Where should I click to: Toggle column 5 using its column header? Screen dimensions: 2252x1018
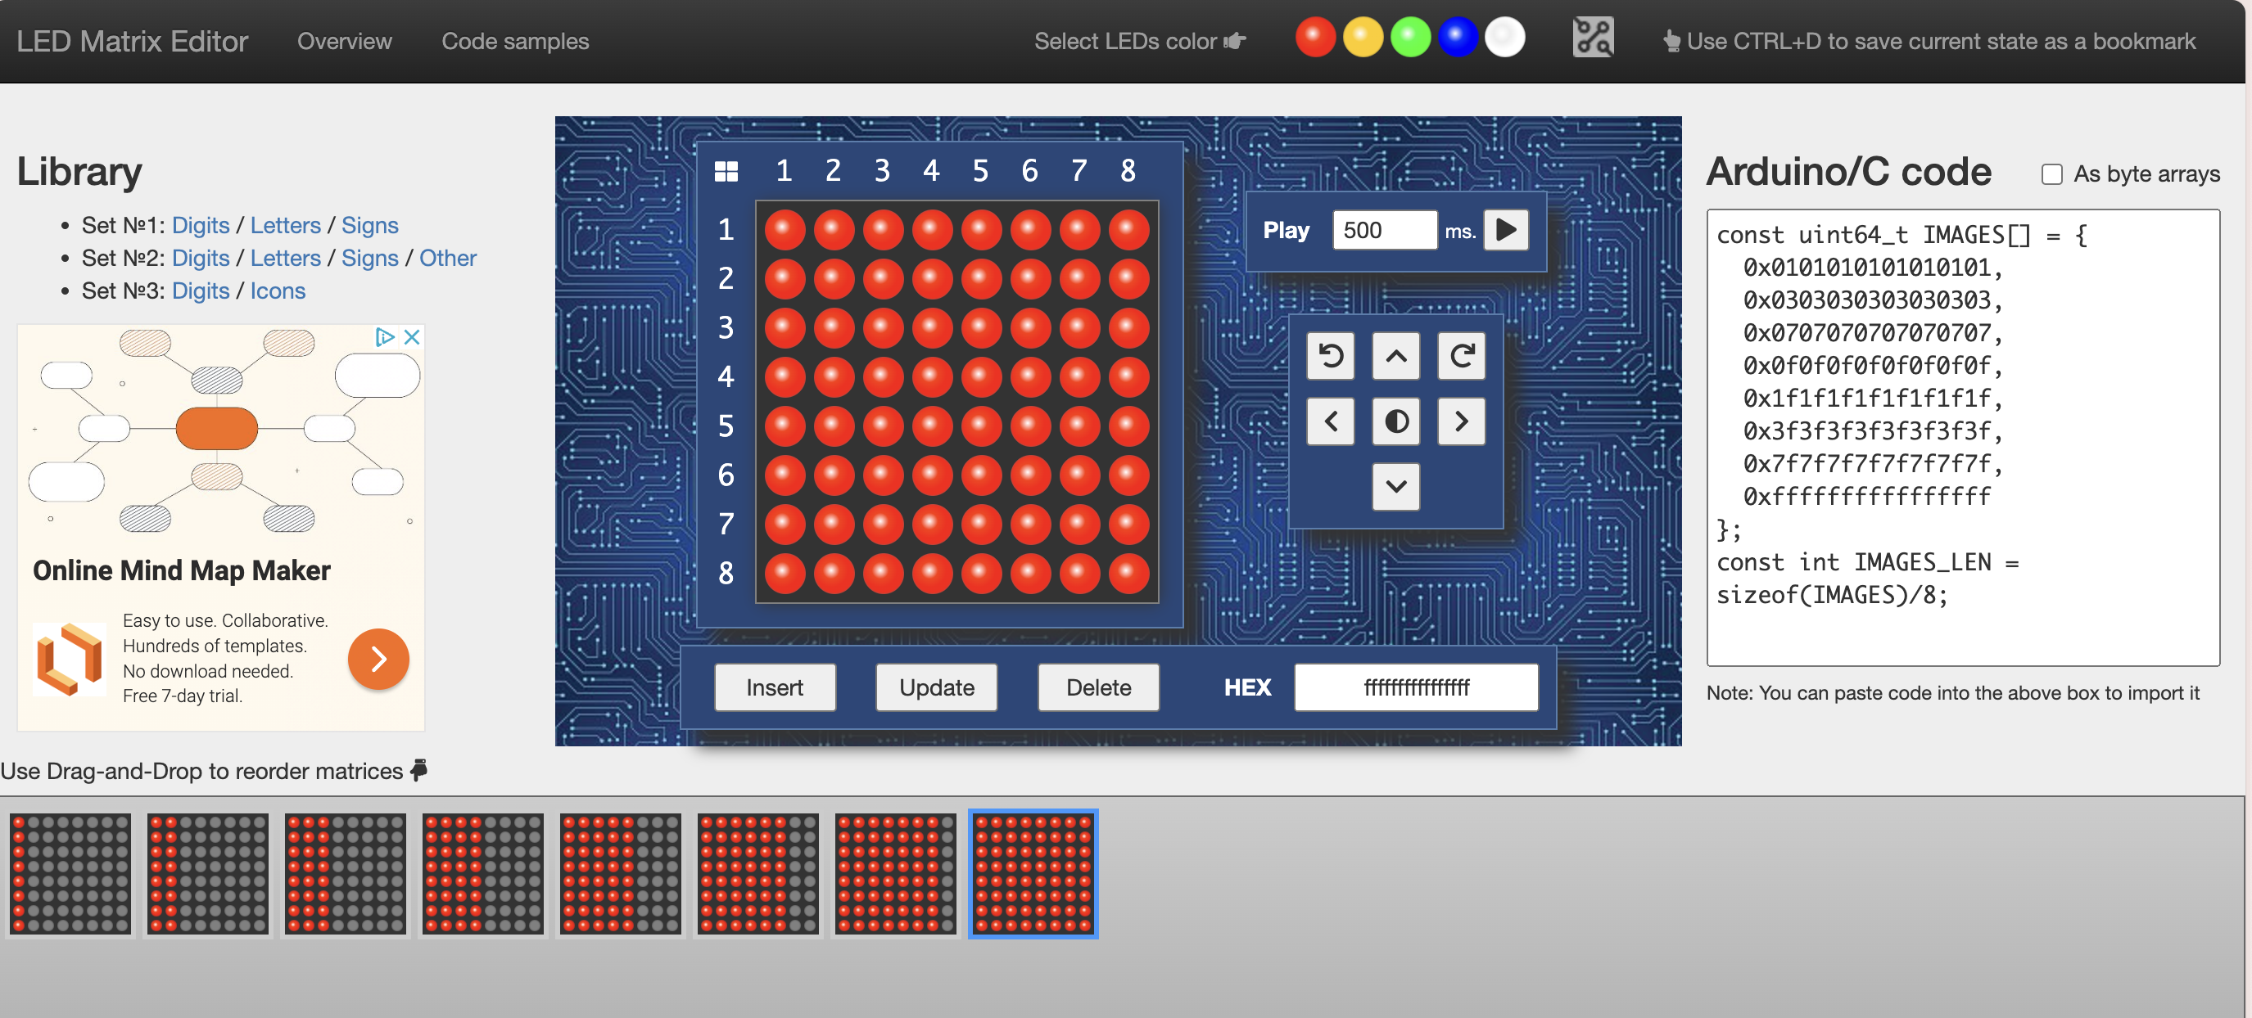980,171
